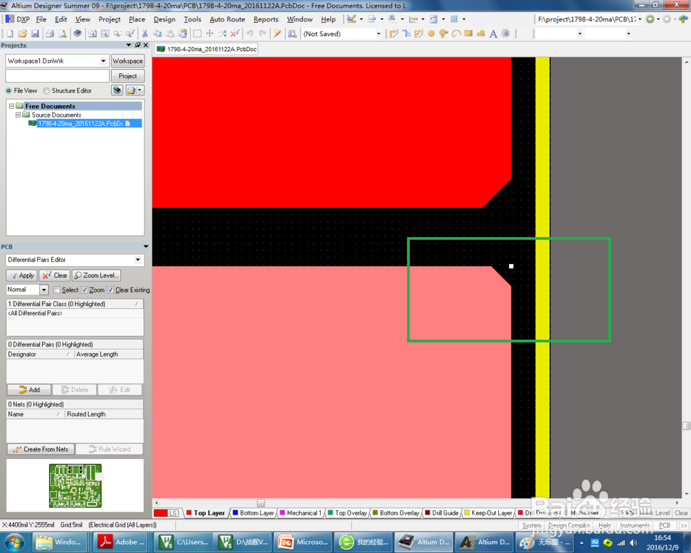Click the PCB board thumbnail preview
The width and height of the screenshot is (691, 553).
(75, 485)
